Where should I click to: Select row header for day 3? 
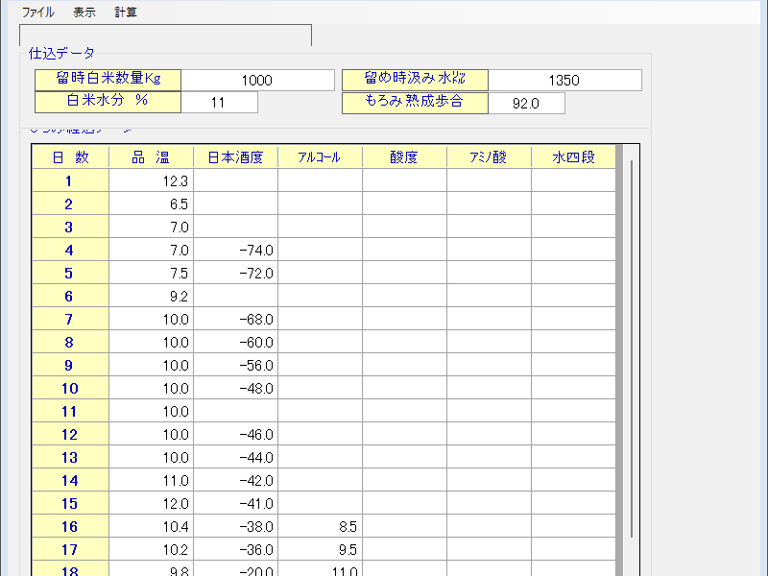pos(70,227)
